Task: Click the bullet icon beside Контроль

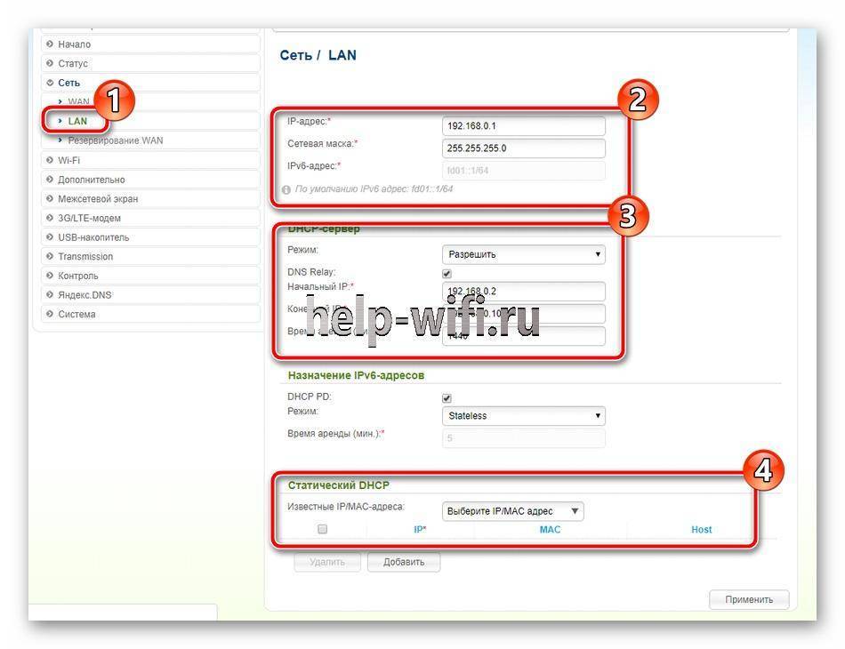Action: pyautogui.click(x=50, y=276)
